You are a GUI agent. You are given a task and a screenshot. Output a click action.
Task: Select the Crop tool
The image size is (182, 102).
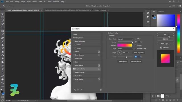[3, 27]
